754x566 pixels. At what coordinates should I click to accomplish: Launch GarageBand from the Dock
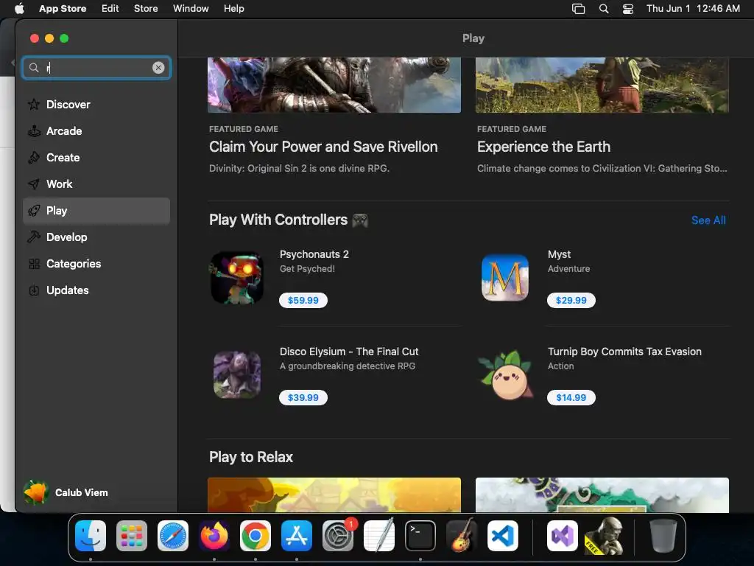pos(462,536)
